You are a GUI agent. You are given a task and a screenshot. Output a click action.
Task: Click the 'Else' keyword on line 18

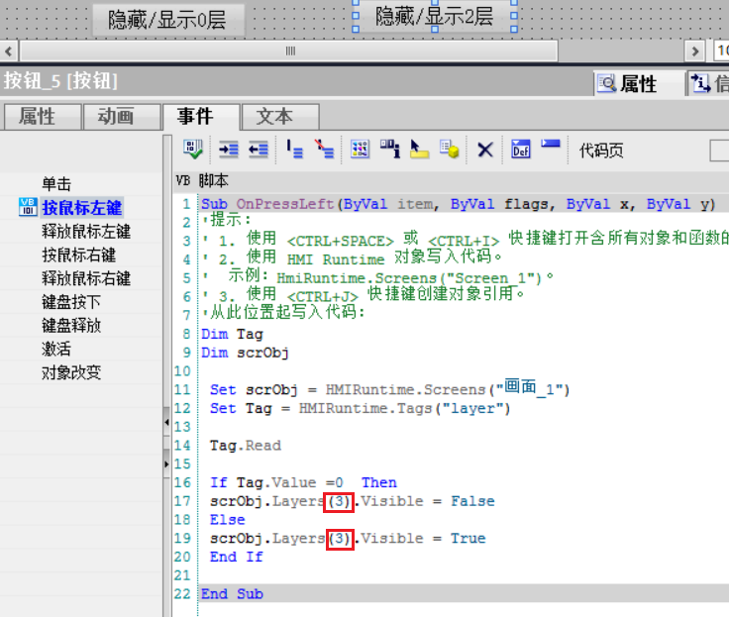(228, 520)
